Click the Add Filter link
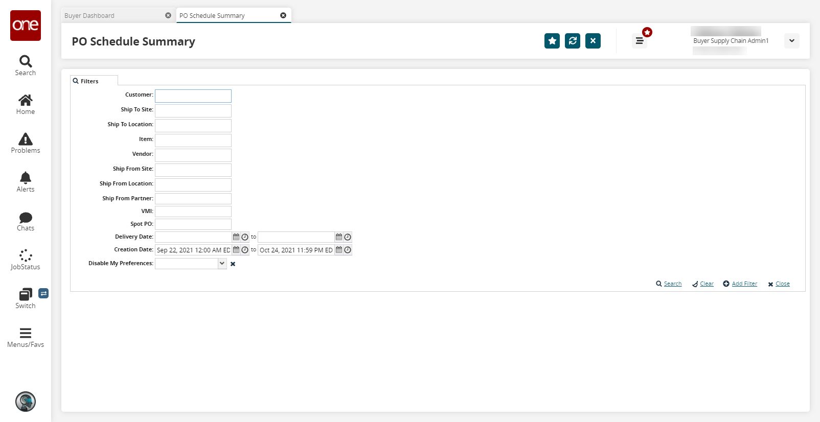Image resolution: width=820 pixels, height=422 pixels. pyautogui.click(x=744, y=284)
